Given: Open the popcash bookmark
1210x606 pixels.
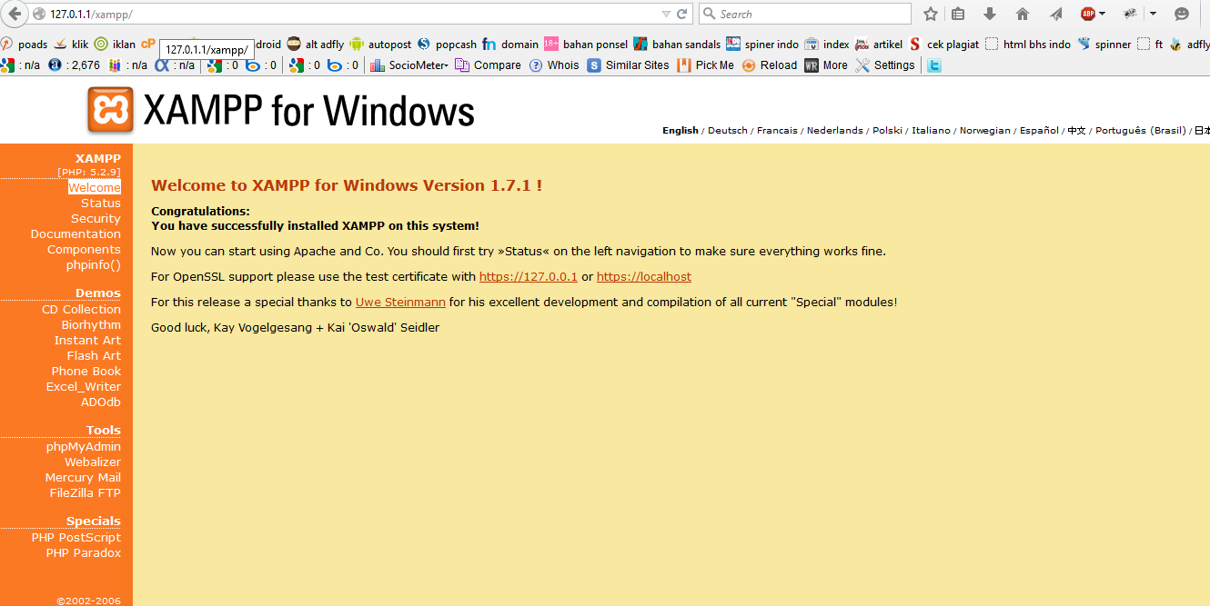Looking at the screenshot, I should [x=447, y=44].
